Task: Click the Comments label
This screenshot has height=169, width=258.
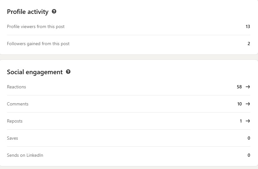Action: coord(18,104)
